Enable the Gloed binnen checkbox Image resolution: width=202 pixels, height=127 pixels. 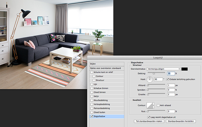92,92
